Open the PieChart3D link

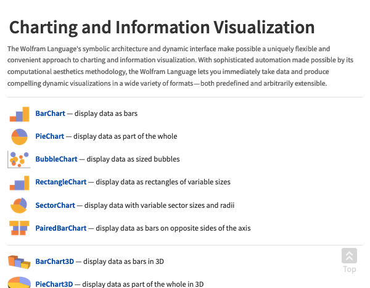(54, 284)
